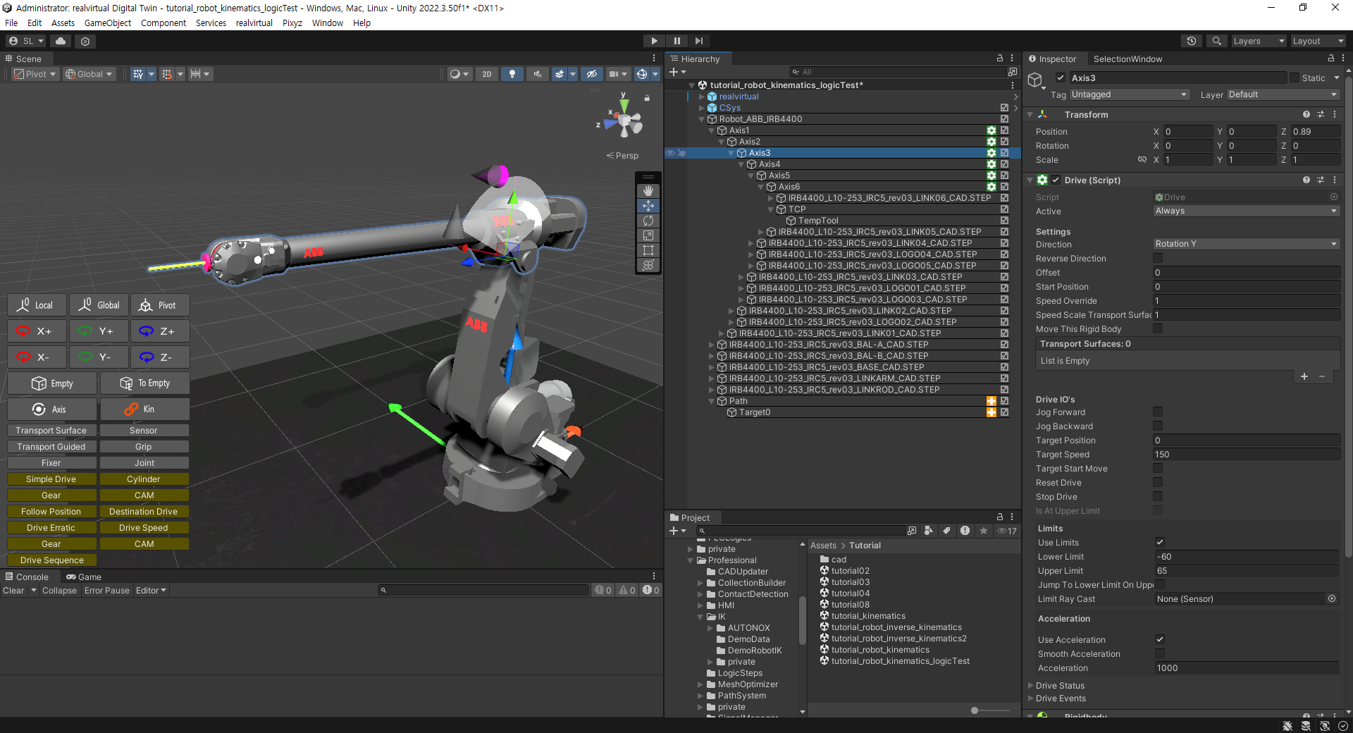The image size is (1353, 733).
Task: Toggle the Use Acceleration checkbox
Action: point(1160,639)
